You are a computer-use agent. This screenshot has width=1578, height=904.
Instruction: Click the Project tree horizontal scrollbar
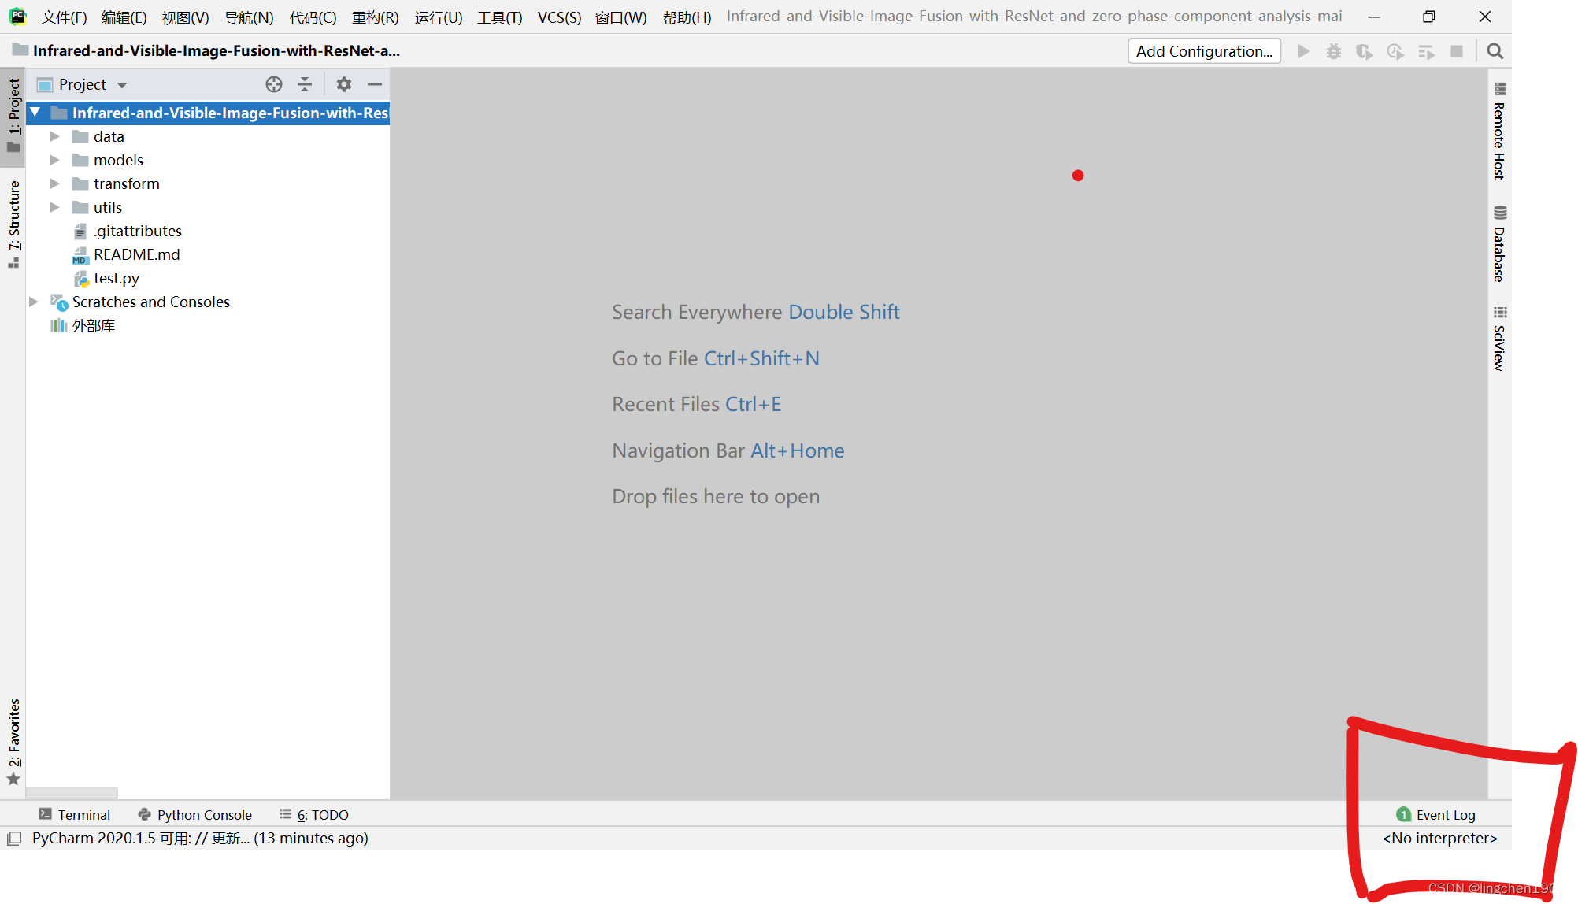72,793
